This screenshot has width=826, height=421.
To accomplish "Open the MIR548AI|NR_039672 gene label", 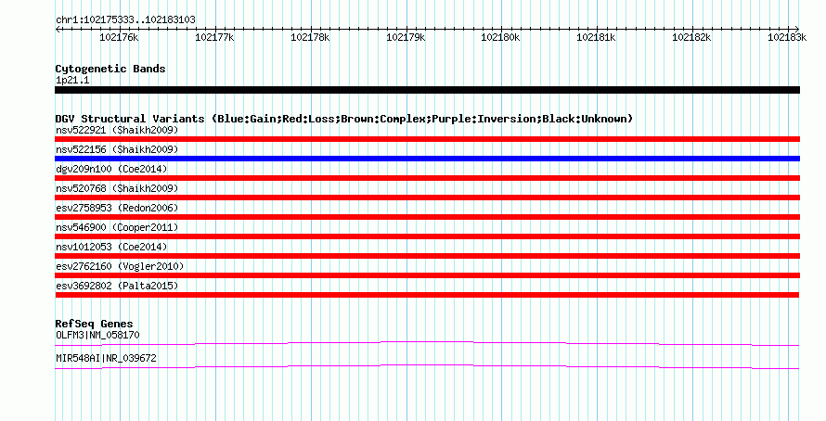I will 106,358.
